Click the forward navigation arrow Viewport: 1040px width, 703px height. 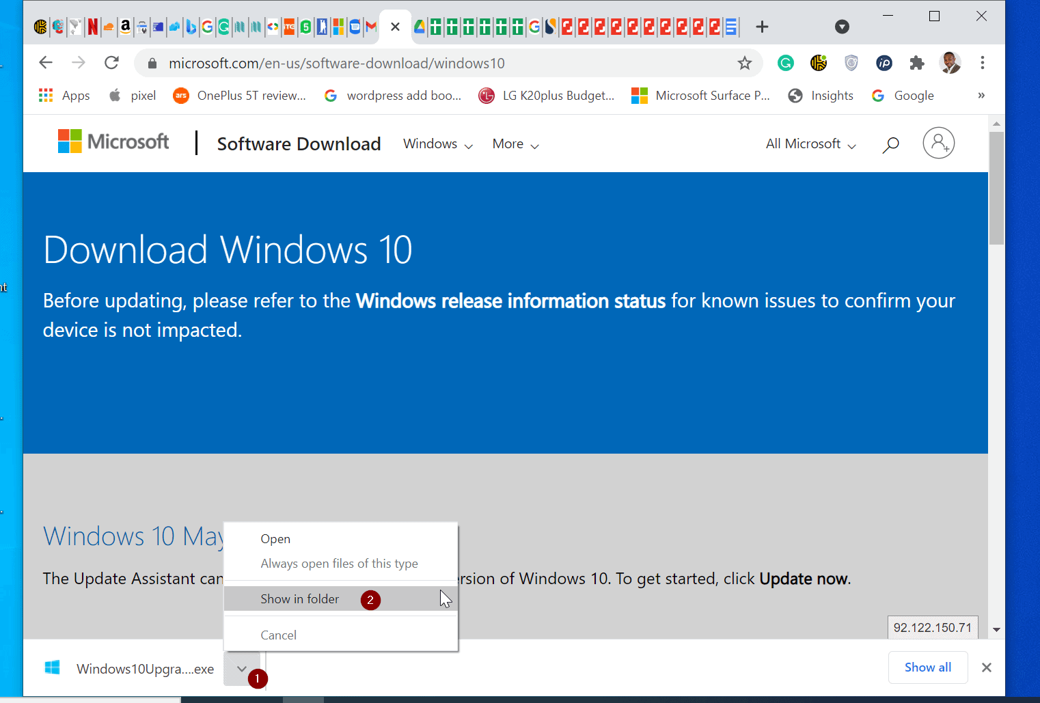pyautogui.click(x=79, y=63)
